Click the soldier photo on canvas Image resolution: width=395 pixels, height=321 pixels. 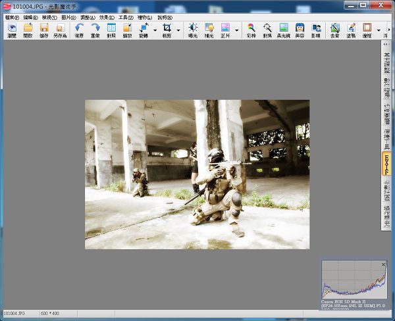pos(197,174)
